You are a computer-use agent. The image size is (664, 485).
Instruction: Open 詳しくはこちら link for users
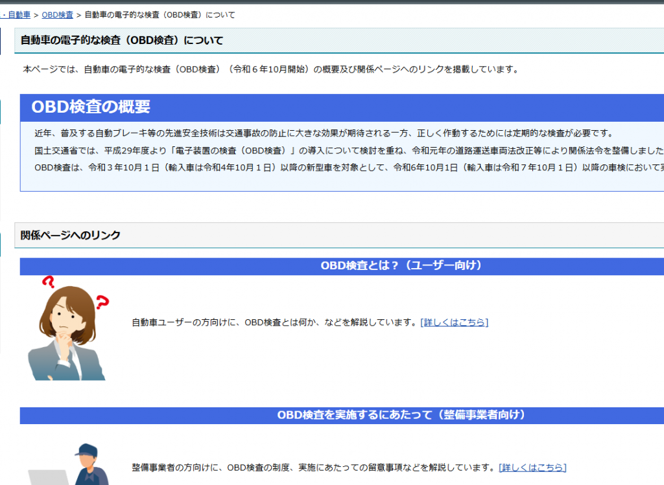pos(454,322)
